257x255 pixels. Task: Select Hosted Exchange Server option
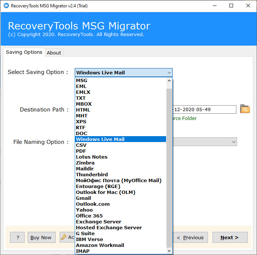point(120,228)
